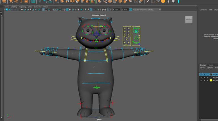Open the Renderer panel menu
The image size is (218, 121).
[x=37, y=7]
